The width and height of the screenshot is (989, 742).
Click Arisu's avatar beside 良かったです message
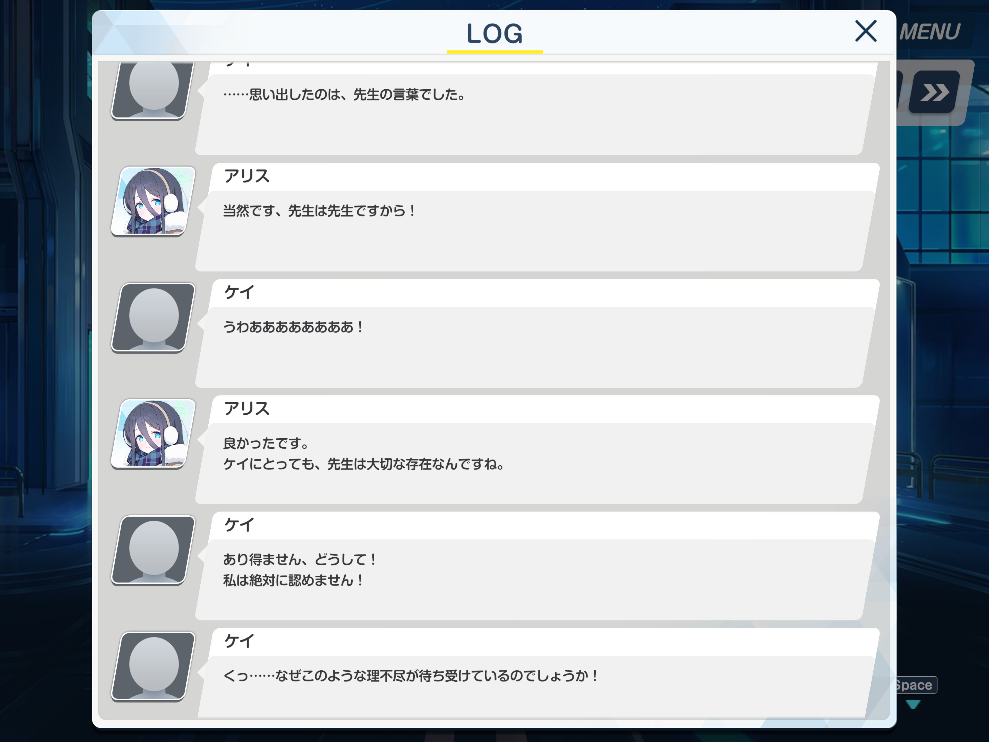click(153, 433)
